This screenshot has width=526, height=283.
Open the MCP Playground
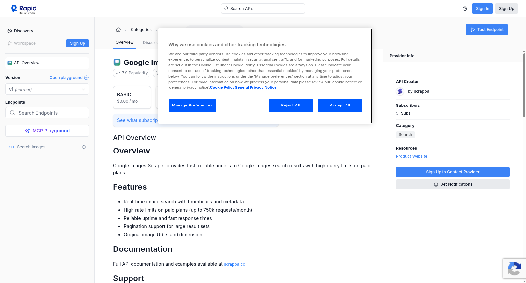tap(47, 131)
